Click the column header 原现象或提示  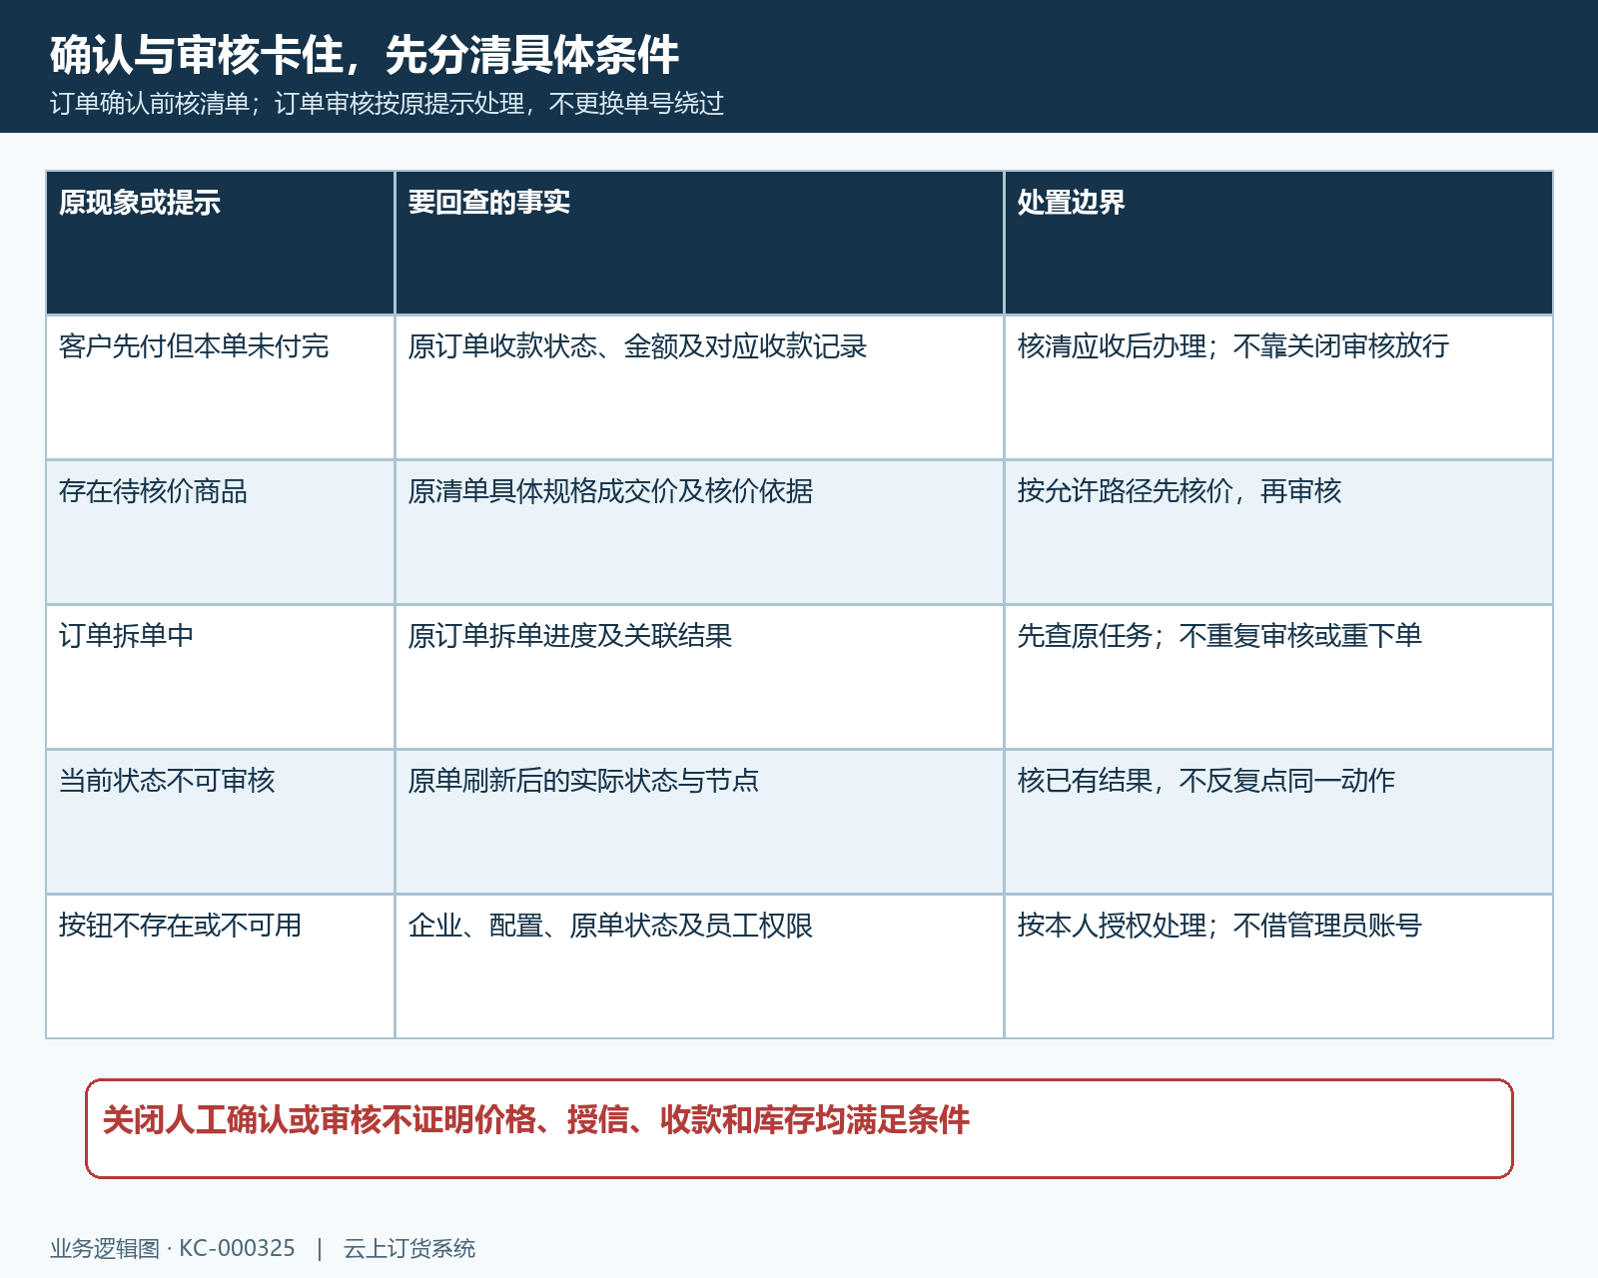[220, 243]
